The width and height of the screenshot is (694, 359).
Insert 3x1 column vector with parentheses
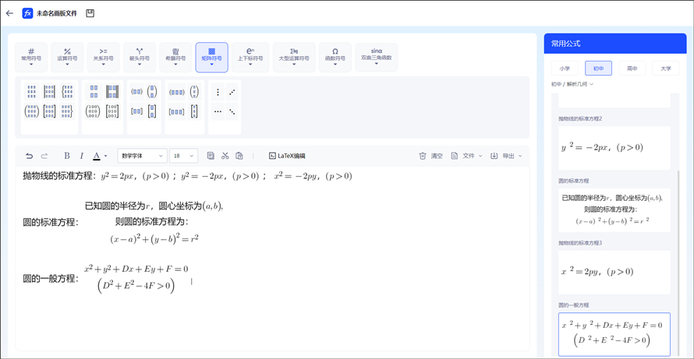click(x=194, y=92)
